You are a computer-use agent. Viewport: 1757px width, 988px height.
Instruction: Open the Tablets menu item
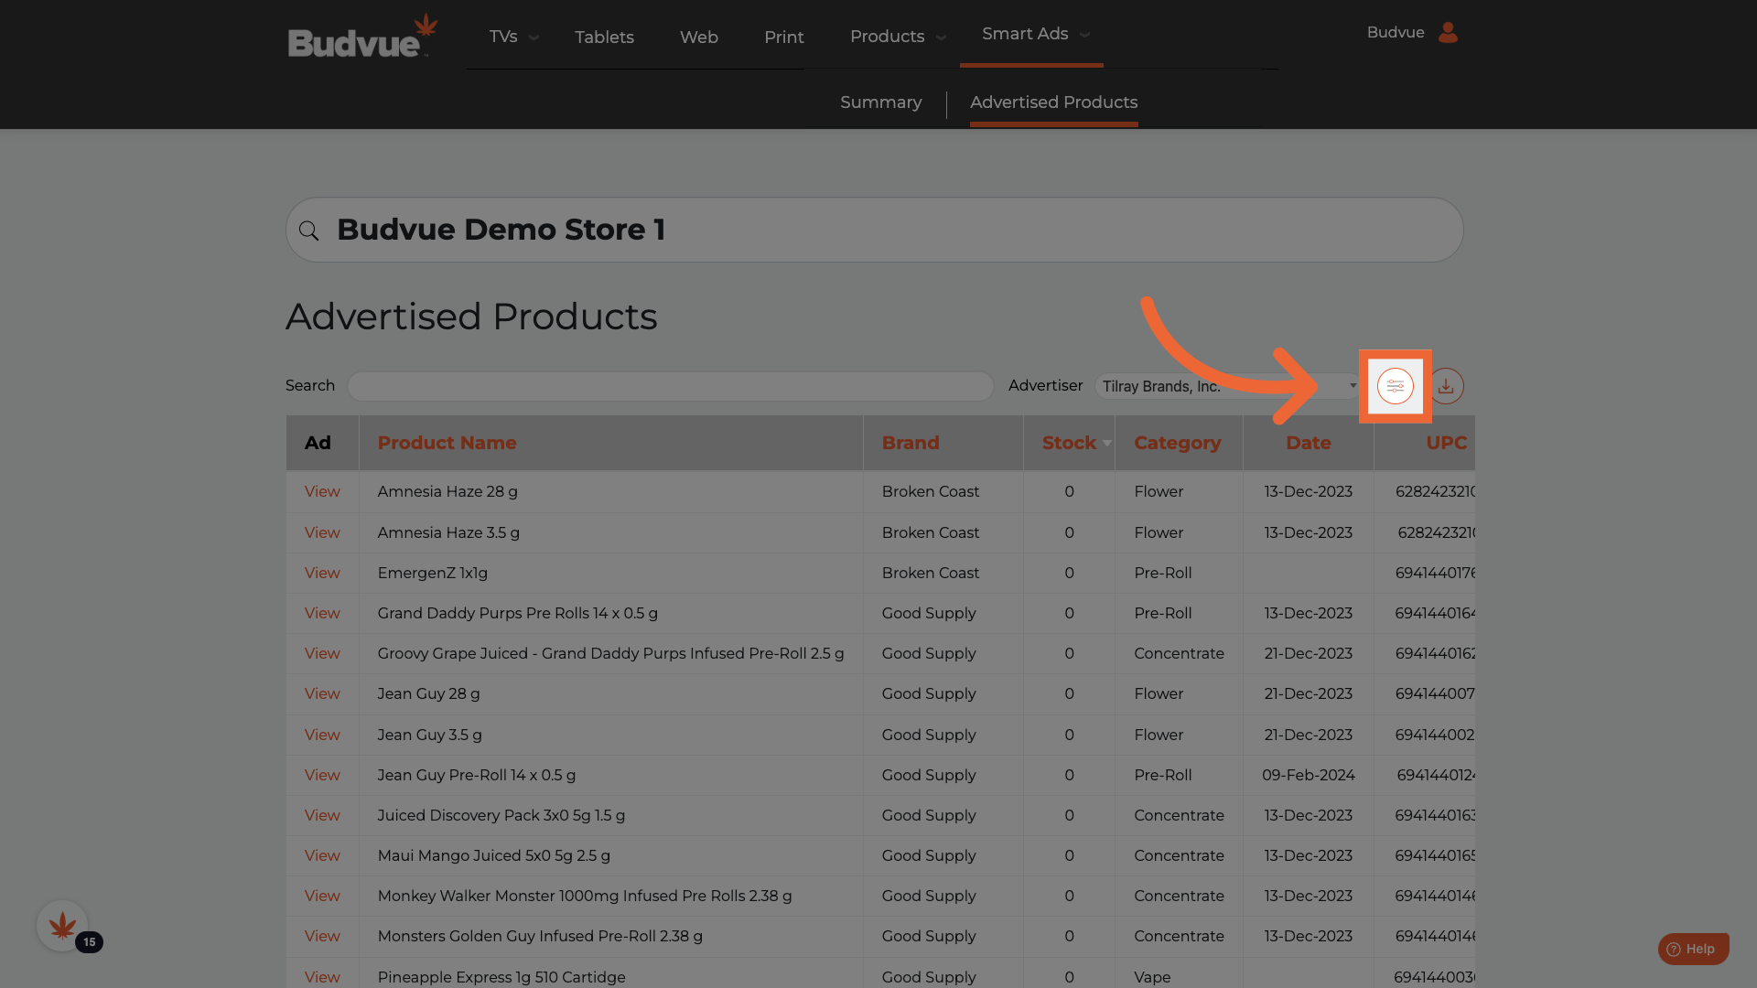point(604,38)
